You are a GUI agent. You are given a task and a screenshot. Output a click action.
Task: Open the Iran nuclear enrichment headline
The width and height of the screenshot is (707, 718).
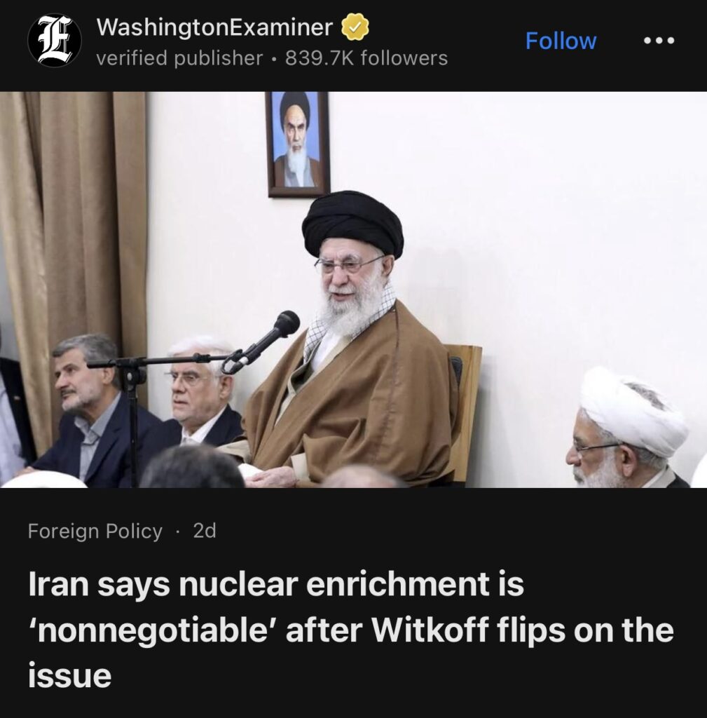pos(350,630)
